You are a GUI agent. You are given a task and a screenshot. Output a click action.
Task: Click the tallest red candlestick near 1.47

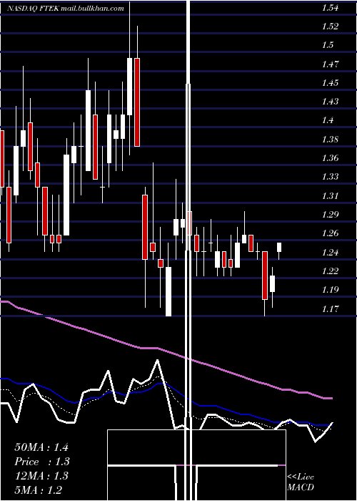tap(137, 102)
